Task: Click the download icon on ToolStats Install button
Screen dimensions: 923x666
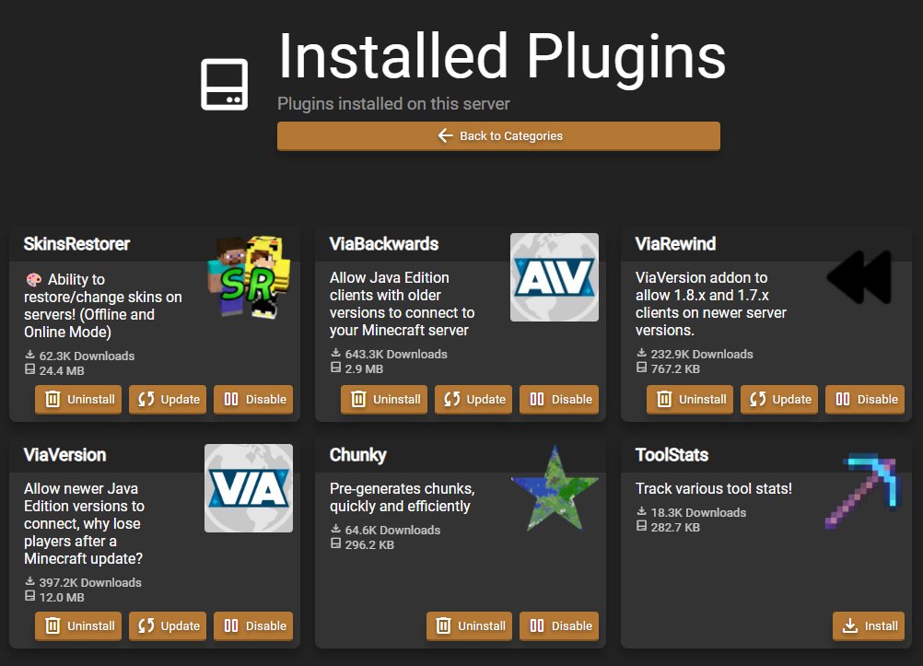Action: 848,625
